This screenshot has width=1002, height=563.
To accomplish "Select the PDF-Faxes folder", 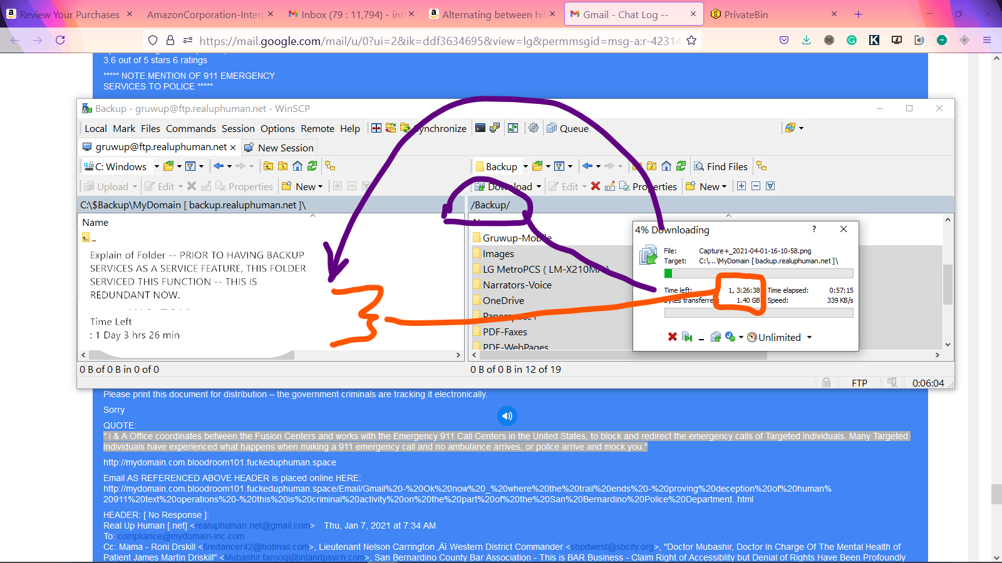I will (499, 332).
